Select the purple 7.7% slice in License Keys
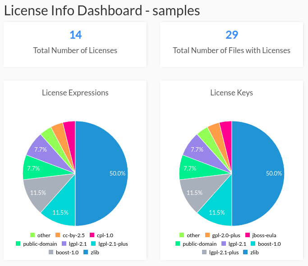Viewport: 308px width, 266px height. [201, 150]
